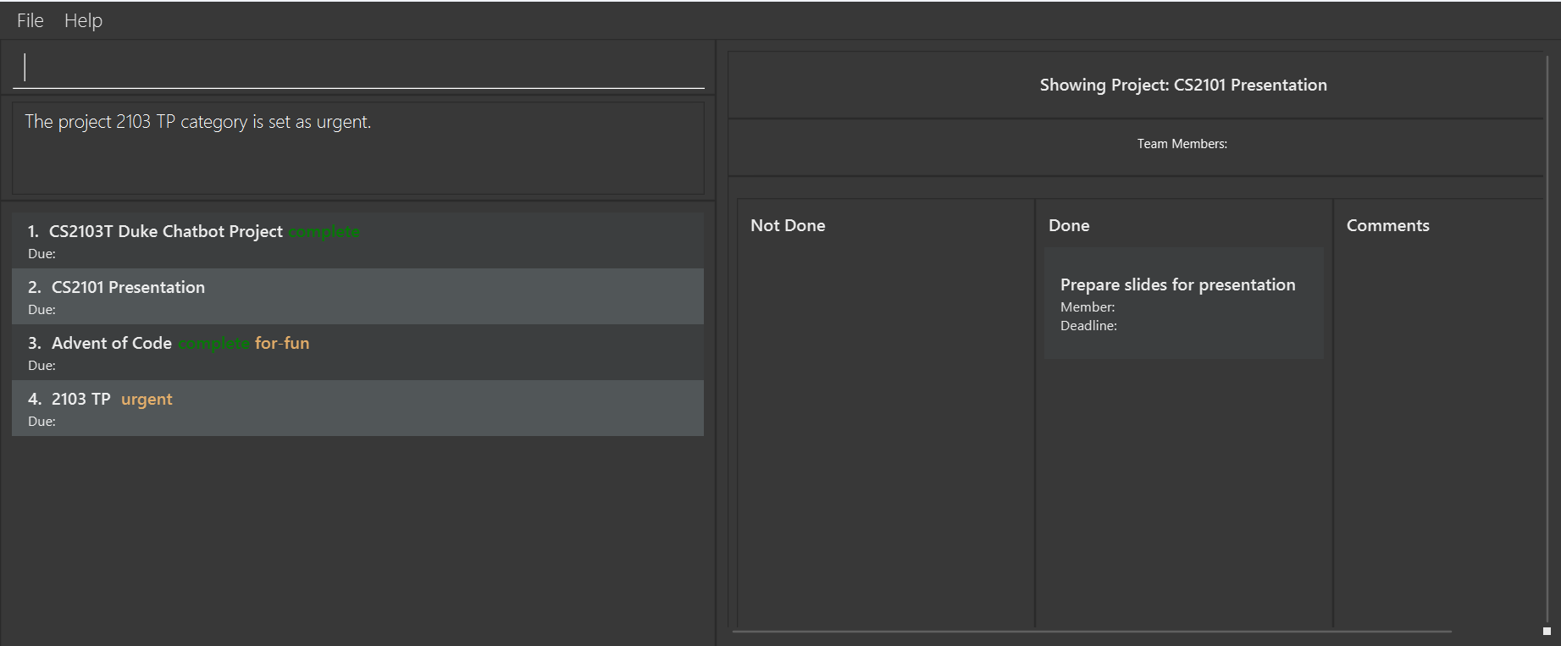This screenshot has height=646, width=1561.
Task: Click the complete tag on Duke Chatbot Project
Action: [324, 231]
